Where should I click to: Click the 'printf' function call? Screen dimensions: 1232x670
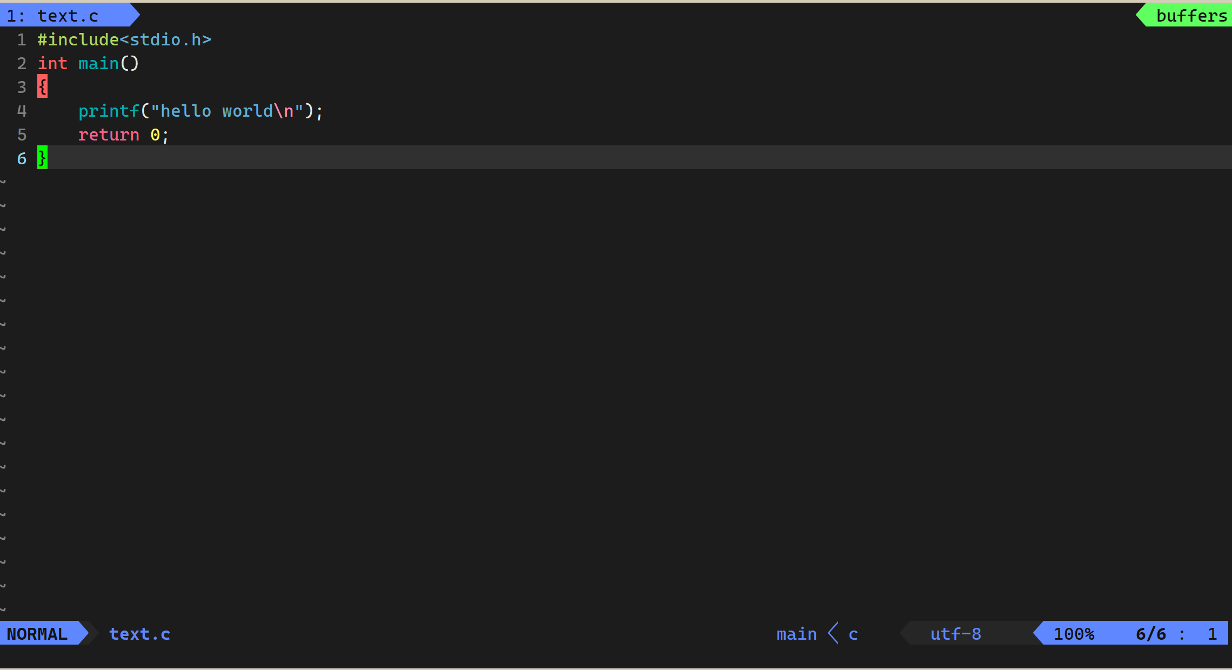tap(109, 111)
